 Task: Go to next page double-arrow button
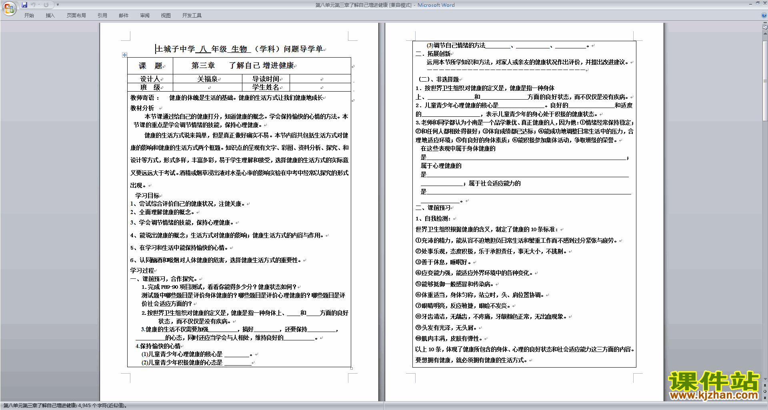[x=765, y=398]
